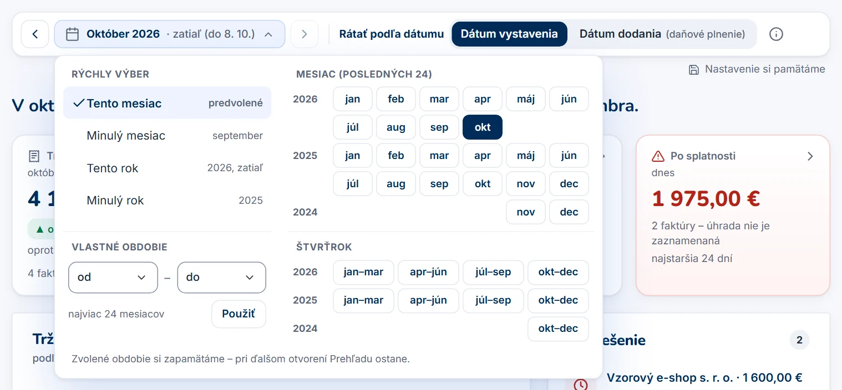Collapse the Október 2026 period dropdown

pos(170,34)
